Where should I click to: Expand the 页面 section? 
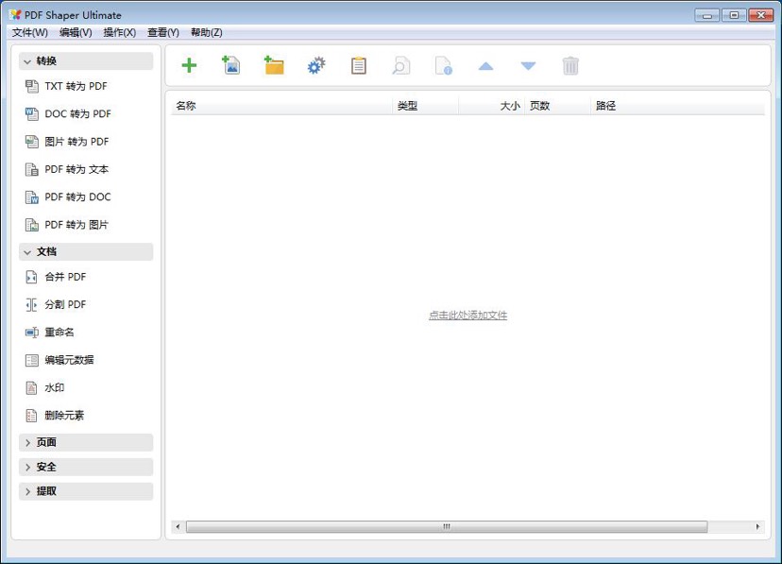(x=86, y=442)
